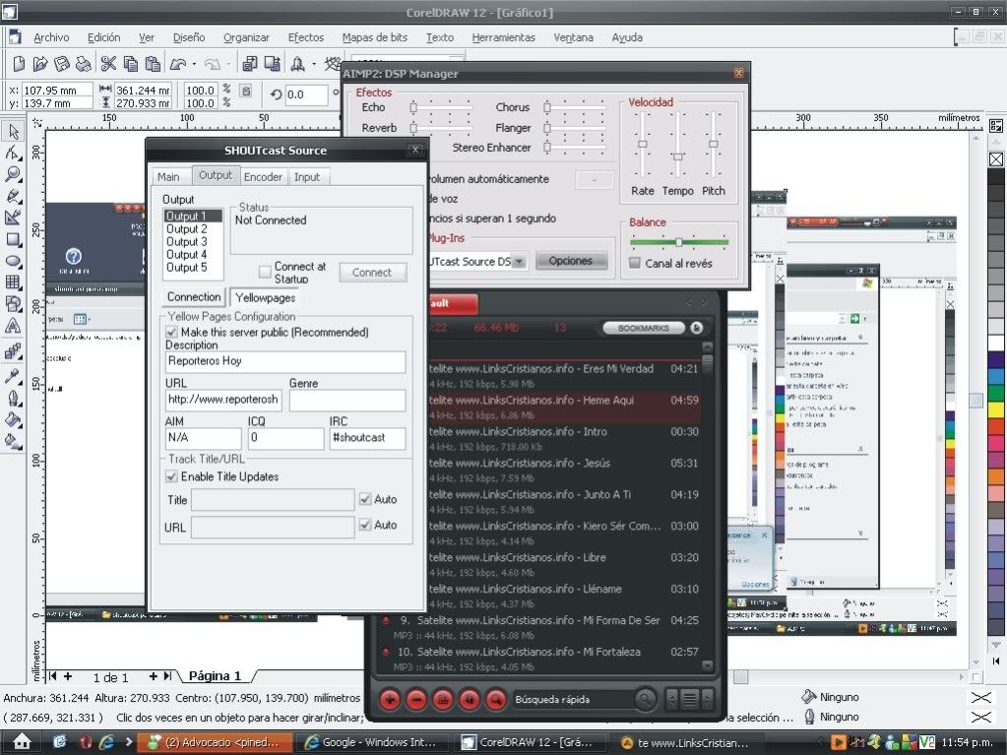The width and height of the screenshot is (1007, 755).
Task: Click the Start home button on taskbar
Action: pyautogui.click(x=23, y=741)
